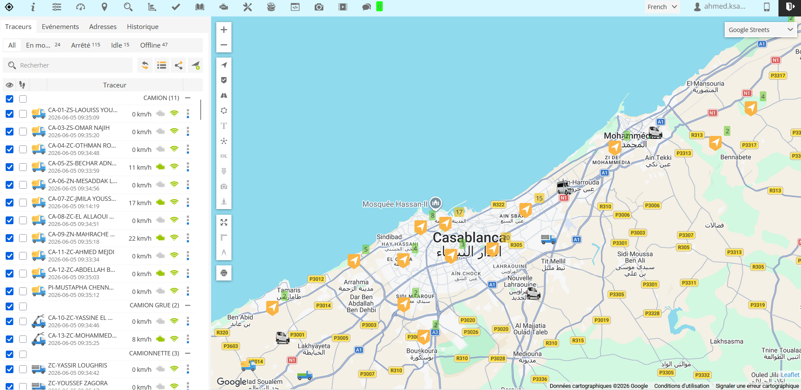The image size is (801, 390).
Task: Open the book reports icon
Action: point(200,7)
